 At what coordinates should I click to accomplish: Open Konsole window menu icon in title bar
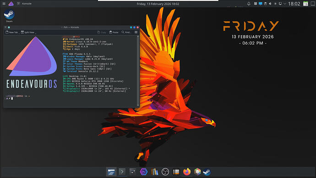[5, 27]
